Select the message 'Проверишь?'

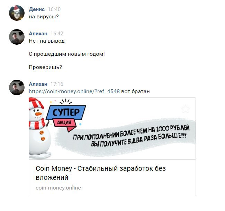pyautogui.click(x=45, y=67)
